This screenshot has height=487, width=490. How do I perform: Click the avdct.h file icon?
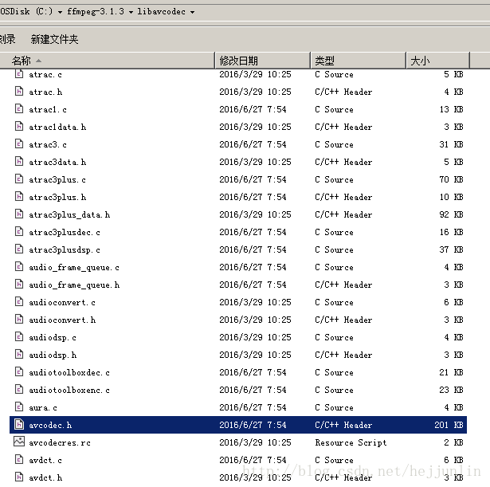point(19,477)
